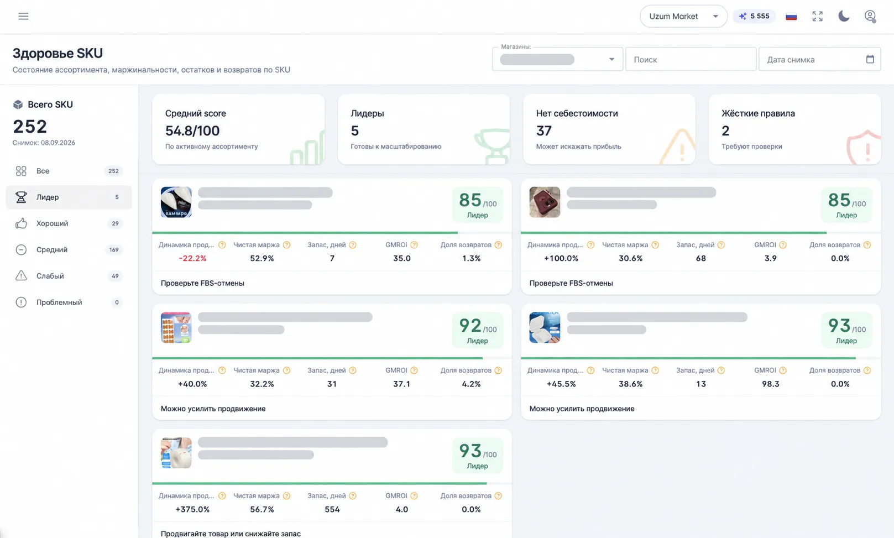Click help icon beside GMROI 37.1

click(414, 370)
